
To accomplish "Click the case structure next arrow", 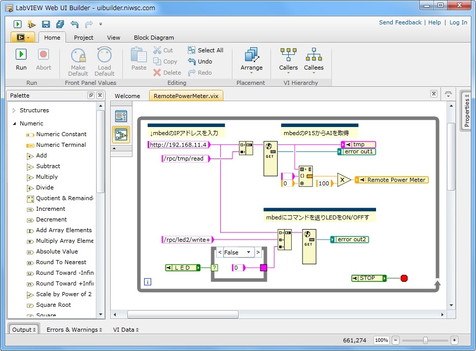I will click(x=258, y=252).
